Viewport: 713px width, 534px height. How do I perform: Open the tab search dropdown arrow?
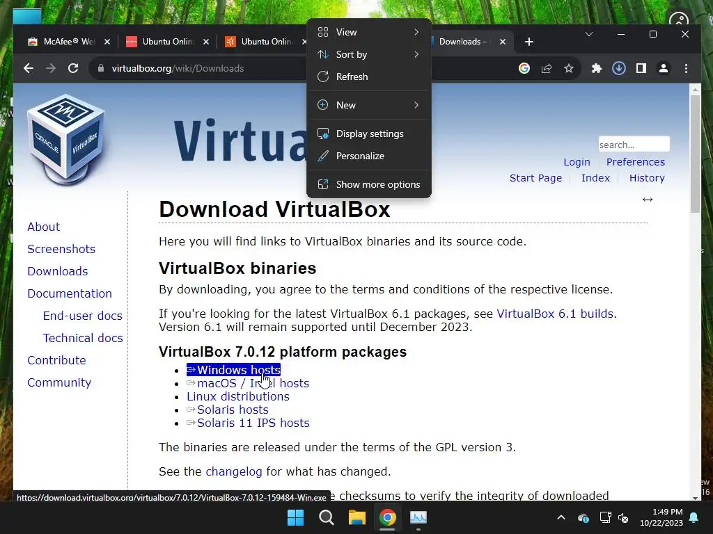pos(589,34)
